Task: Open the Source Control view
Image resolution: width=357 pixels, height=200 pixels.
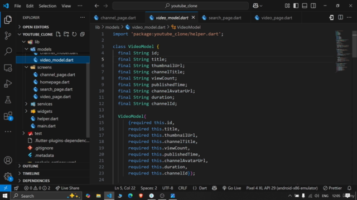Action: coord(8,36)
